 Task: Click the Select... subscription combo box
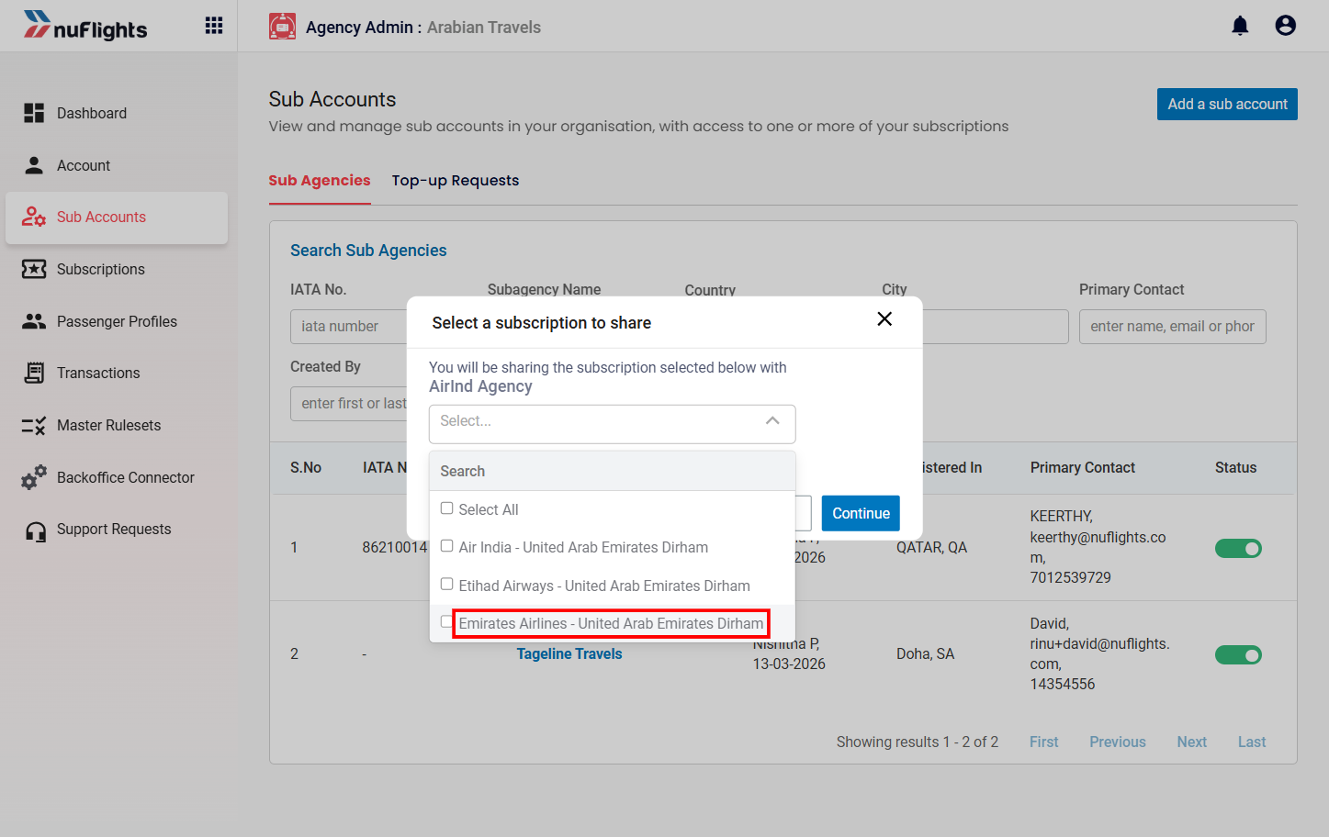(x=612, y=424)
